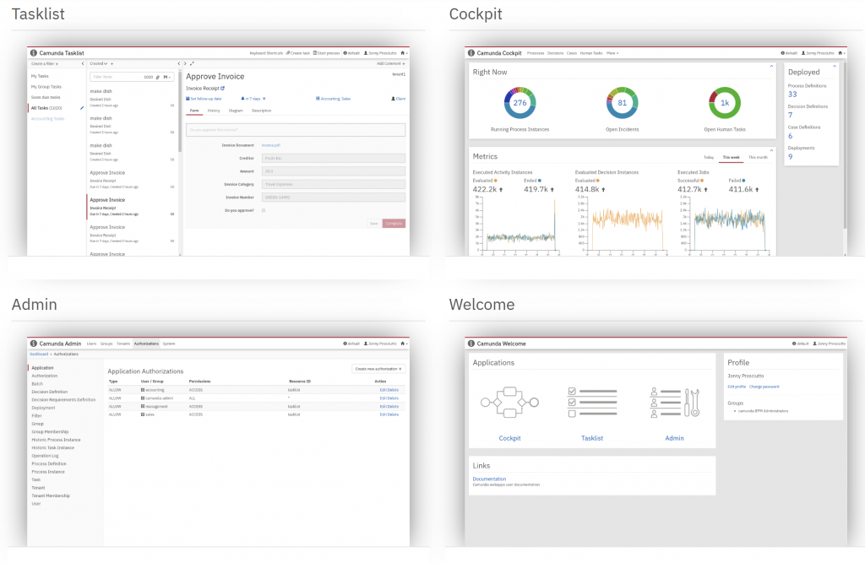
Task: Open System in the Admin menu
Action: point(169,344)
